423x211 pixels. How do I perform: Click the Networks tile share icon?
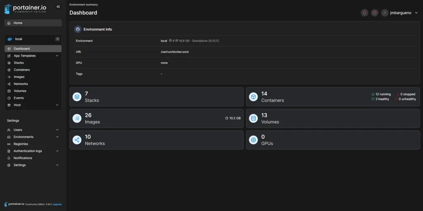(77, 140)
